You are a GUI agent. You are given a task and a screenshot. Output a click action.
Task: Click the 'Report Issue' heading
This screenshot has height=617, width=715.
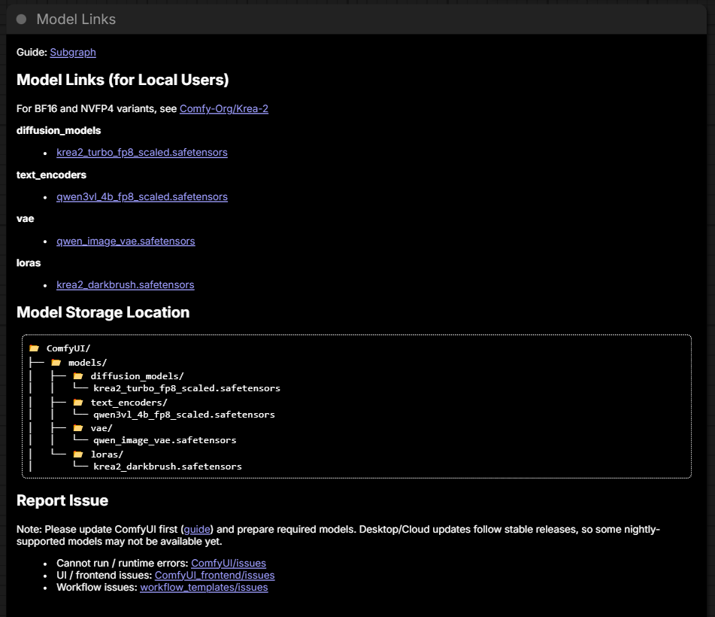click(x=62, y=500)
